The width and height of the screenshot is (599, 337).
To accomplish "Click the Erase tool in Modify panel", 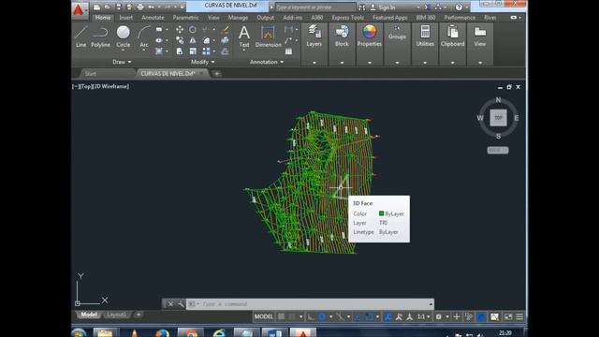I will pyautogui.click(x=225, y=29).
